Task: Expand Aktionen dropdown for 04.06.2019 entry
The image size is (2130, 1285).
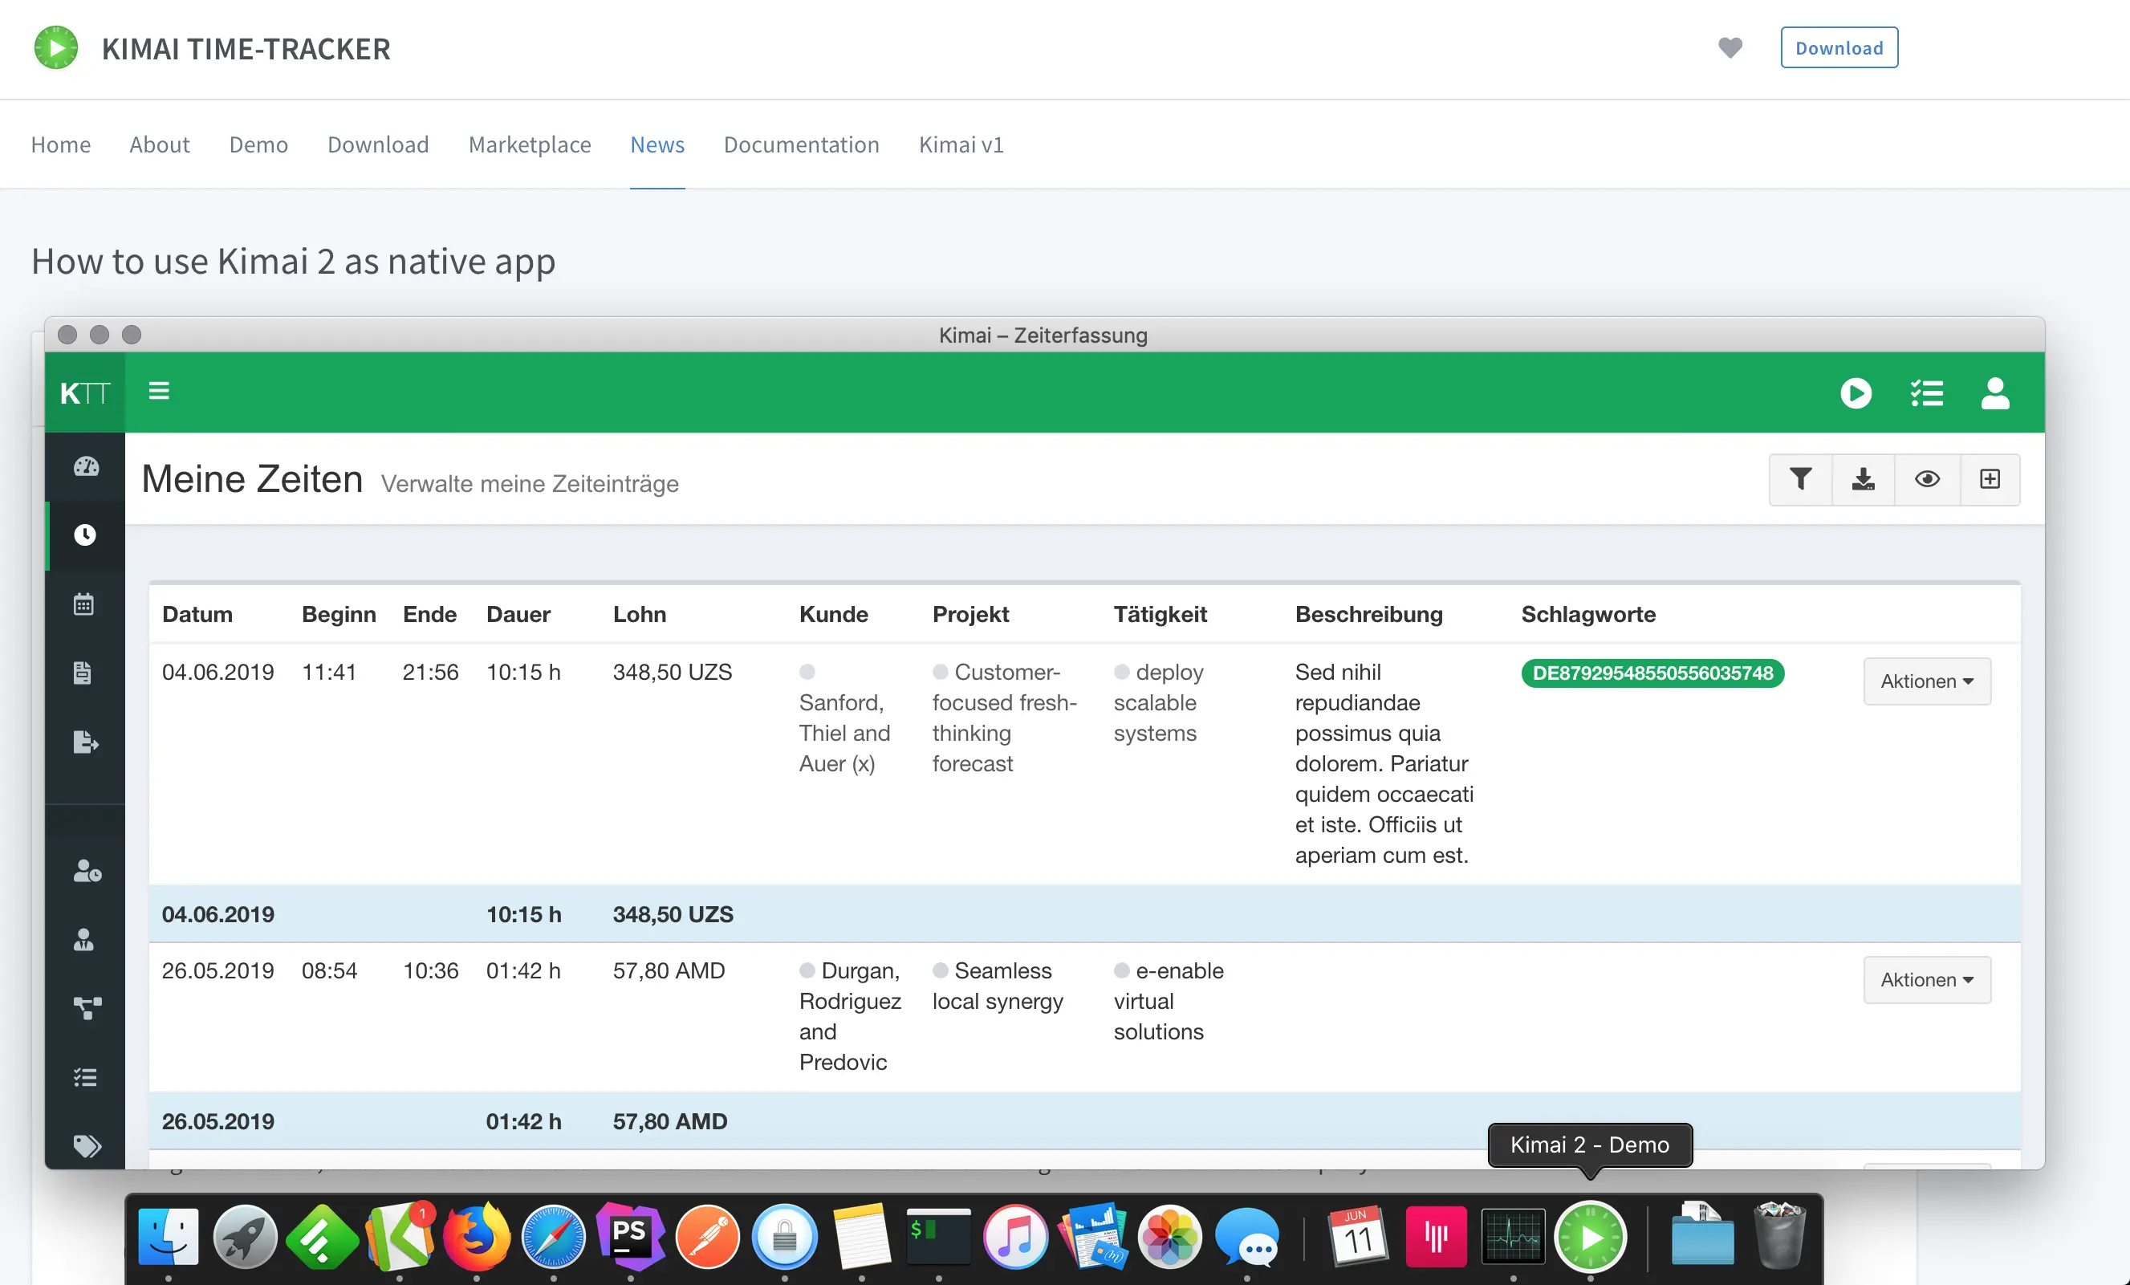Action: tap(1927, 681)
